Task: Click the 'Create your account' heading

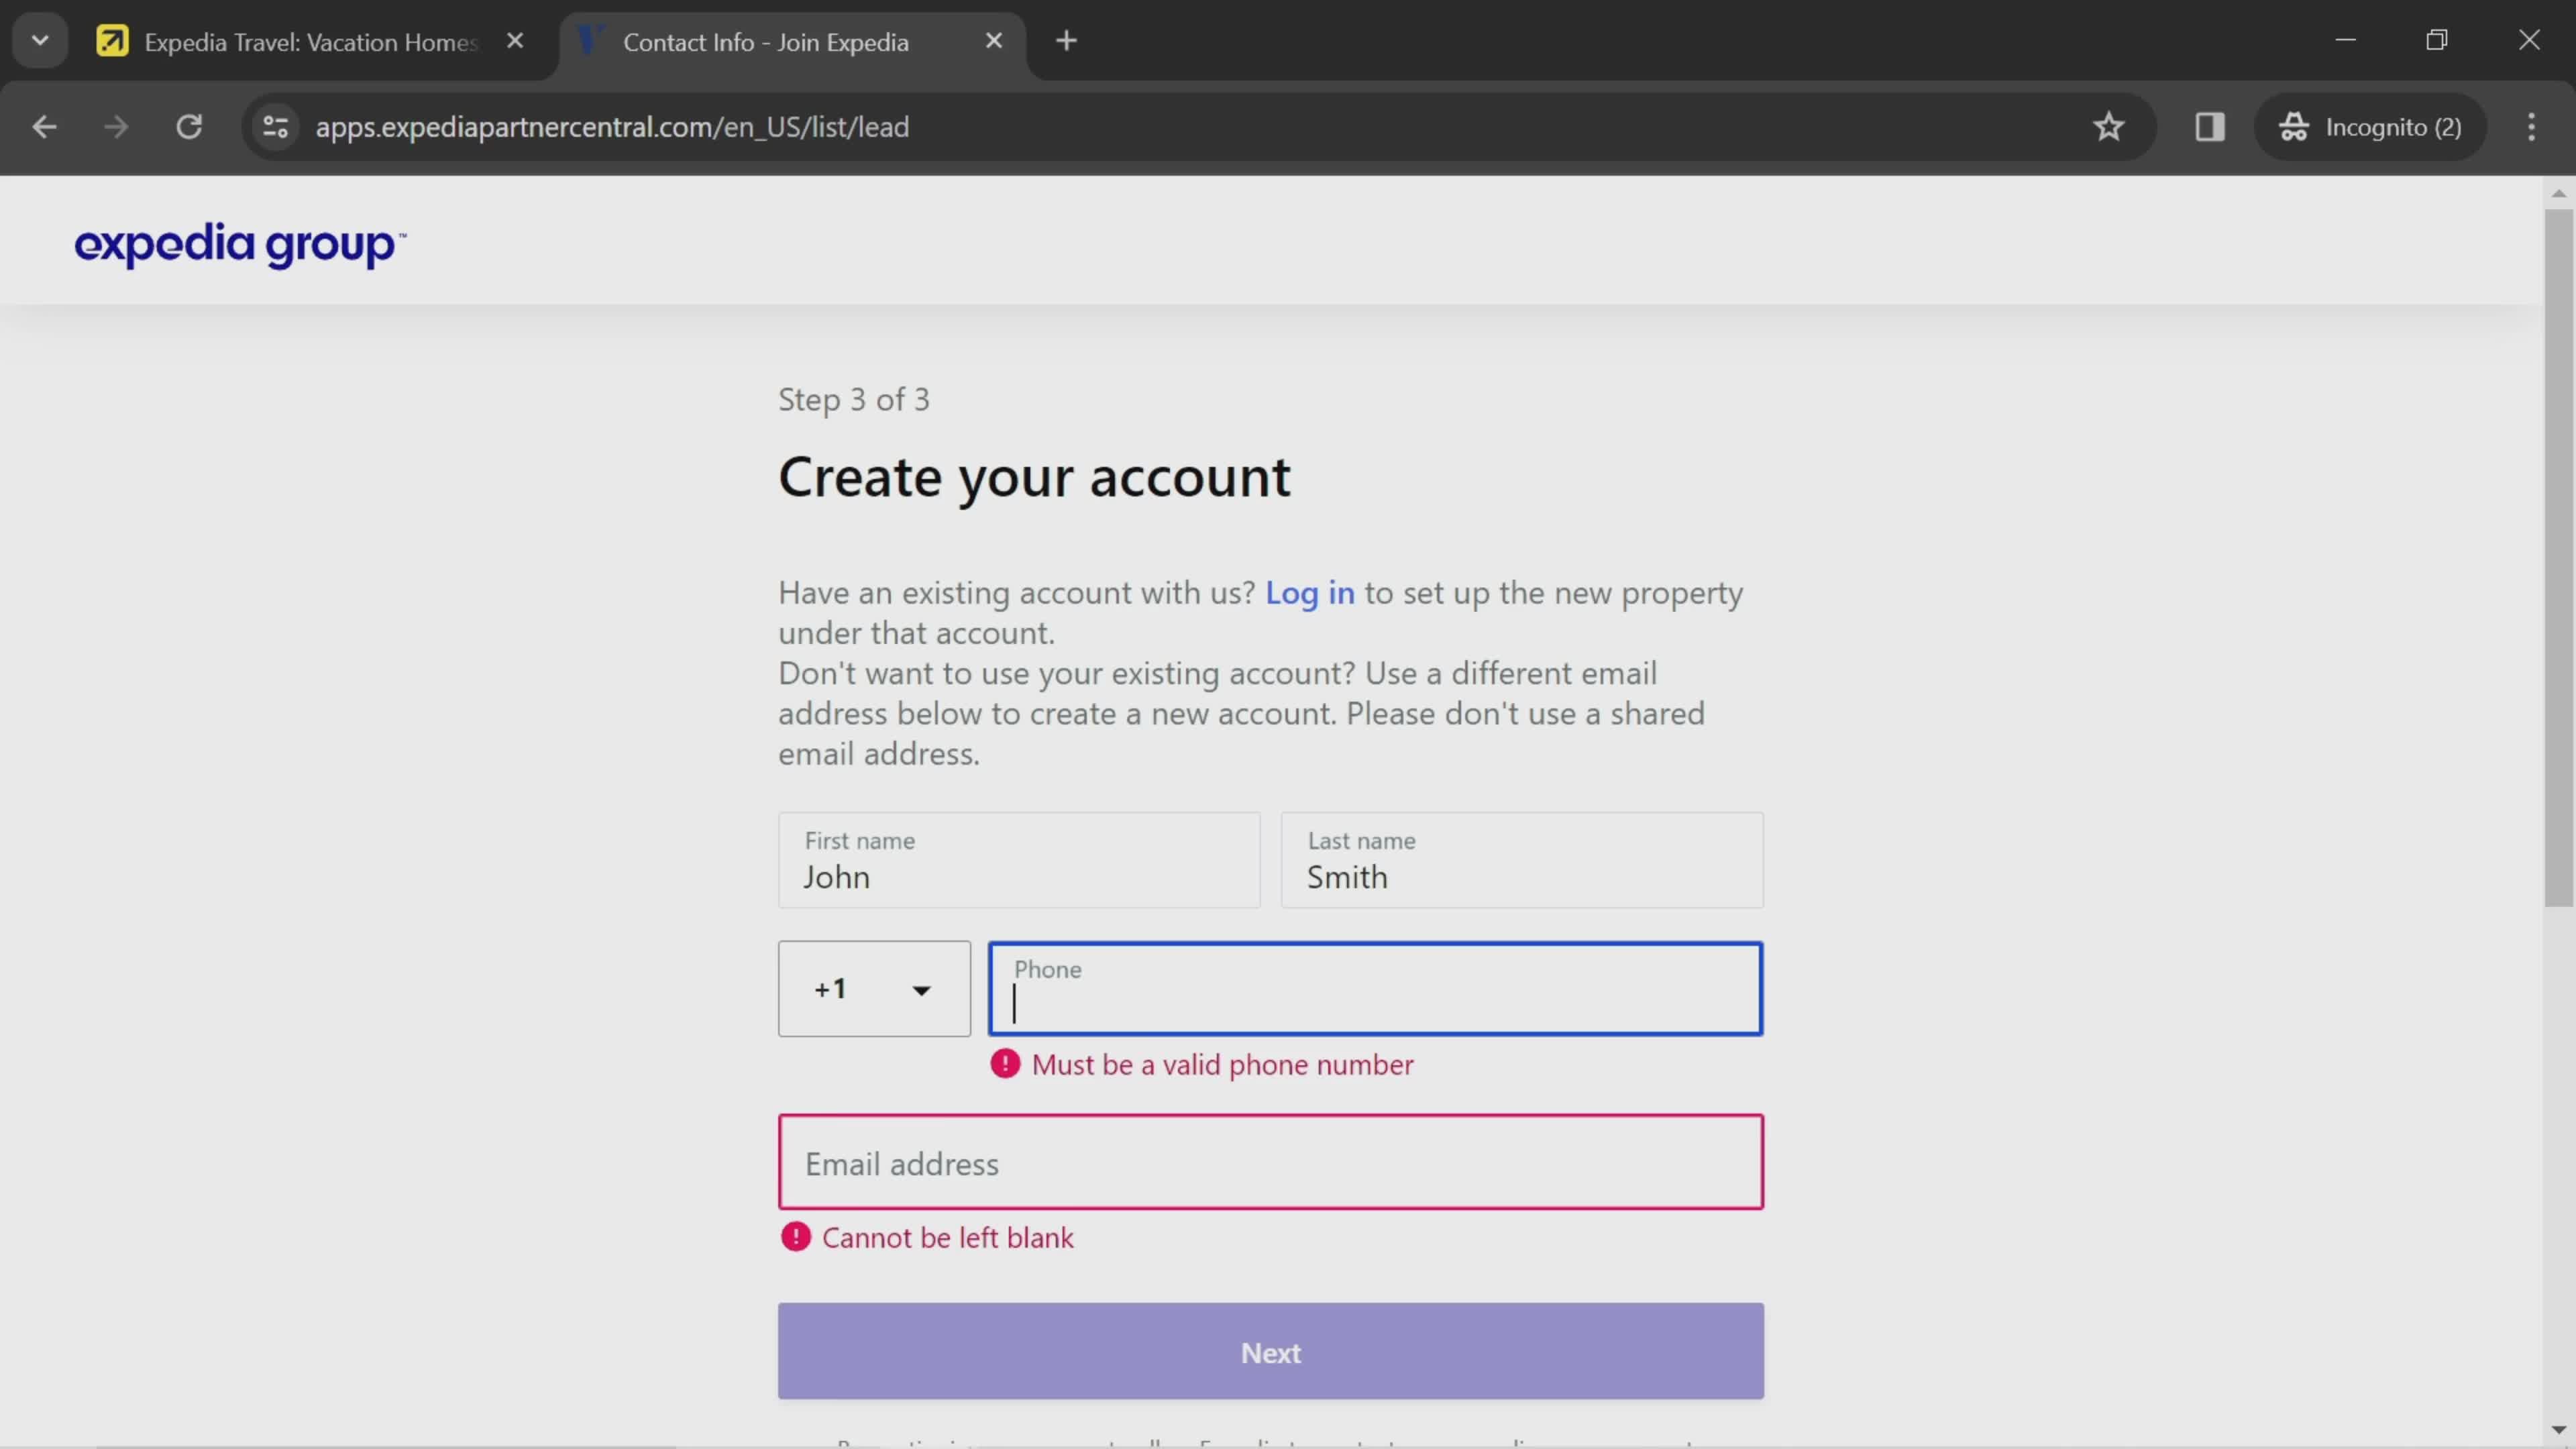Action: [1034, 477]
